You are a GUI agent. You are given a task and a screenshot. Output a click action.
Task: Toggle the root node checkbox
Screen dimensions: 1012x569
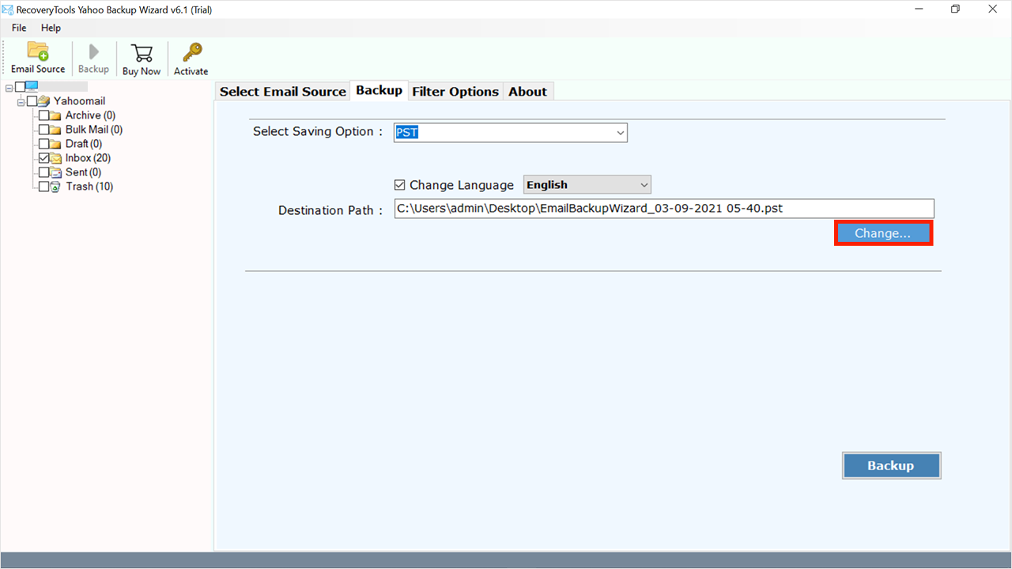(21, 87)
